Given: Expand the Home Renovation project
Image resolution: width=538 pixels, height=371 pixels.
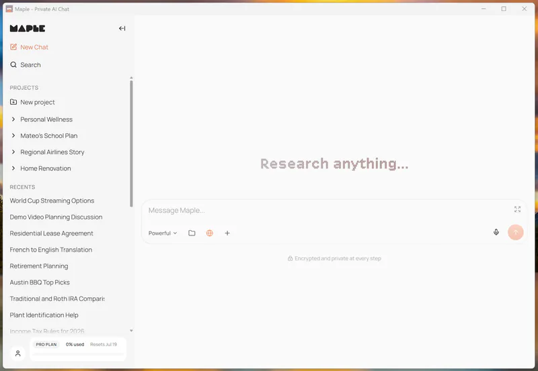Looking at the screenshot, I should pos(13,168).
